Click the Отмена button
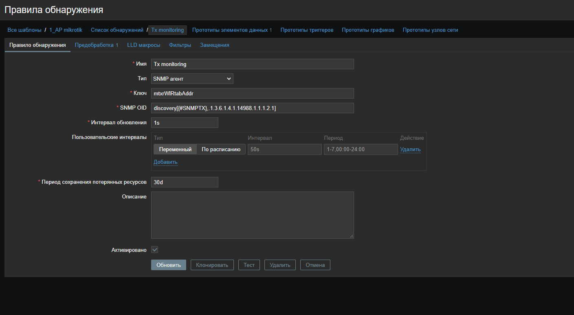The width and height of the screenshot is (574, 315). tap(315, 265)
